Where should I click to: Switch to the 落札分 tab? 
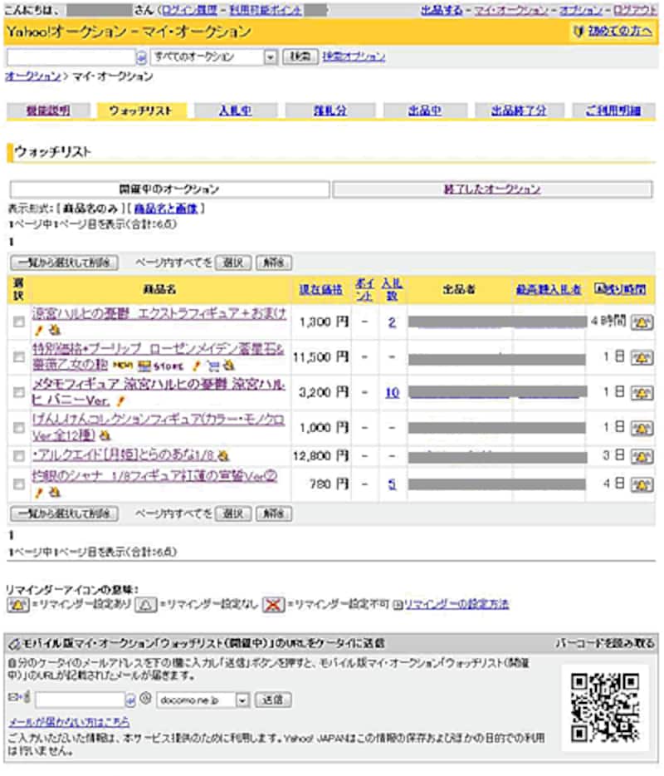coord(330,111)
